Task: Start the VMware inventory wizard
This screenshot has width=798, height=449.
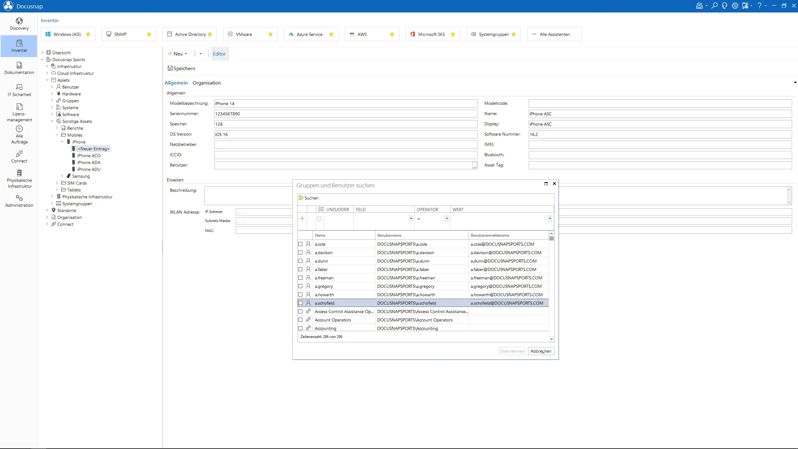Action: click(x=250, y=34)
